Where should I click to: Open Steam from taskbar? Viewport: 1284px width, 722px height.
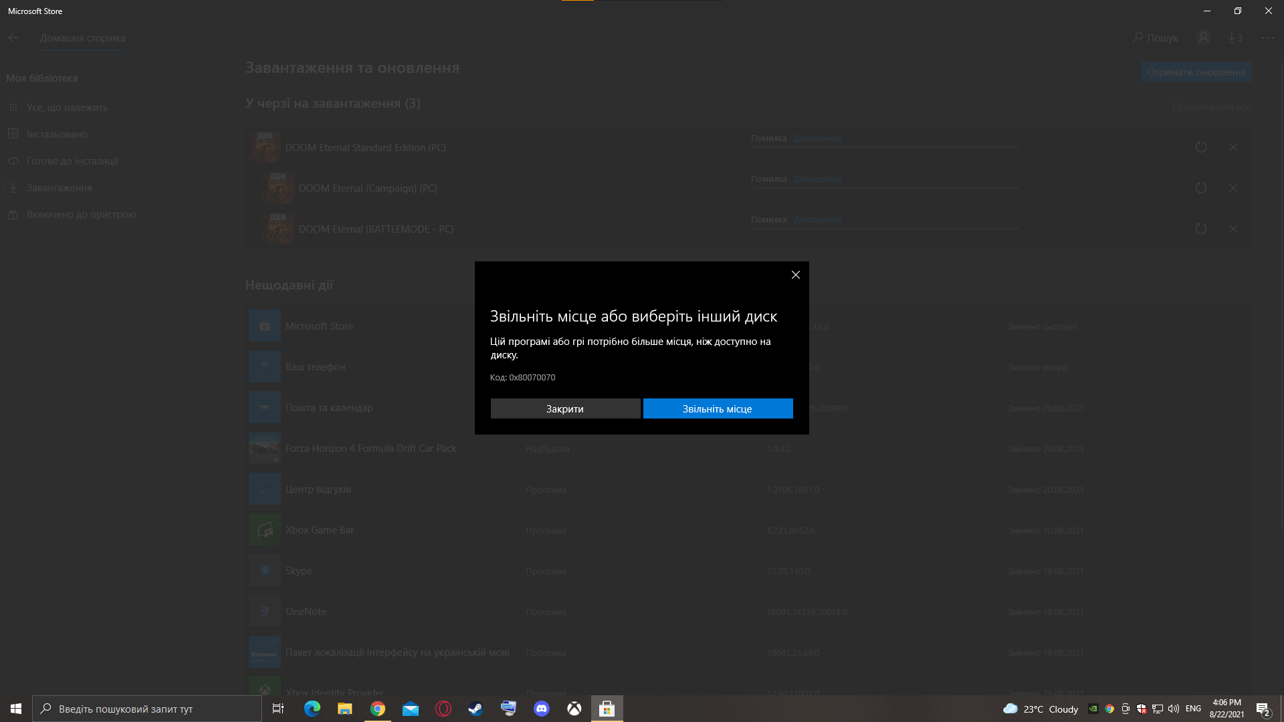[475, 709]
